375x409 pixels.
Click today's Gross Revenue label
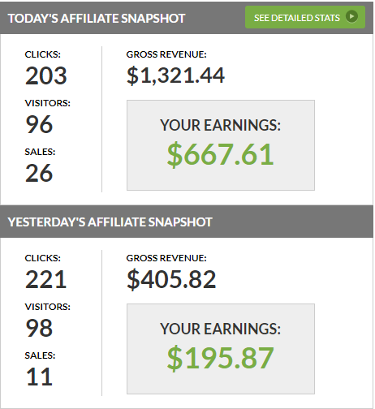166,54
